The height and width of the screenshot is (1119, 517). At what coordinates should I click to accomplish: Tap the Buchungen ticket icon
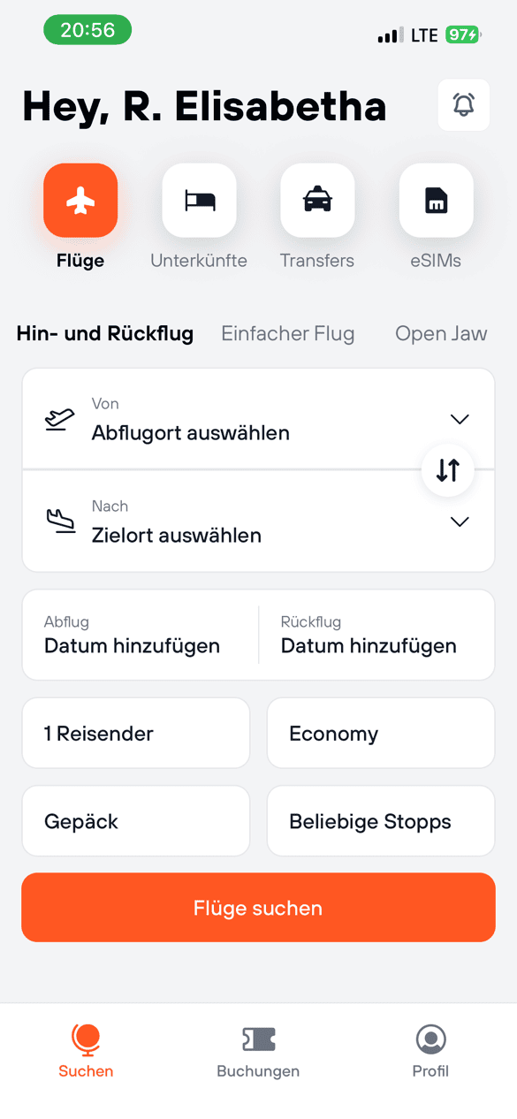[x=257, y=1039]
